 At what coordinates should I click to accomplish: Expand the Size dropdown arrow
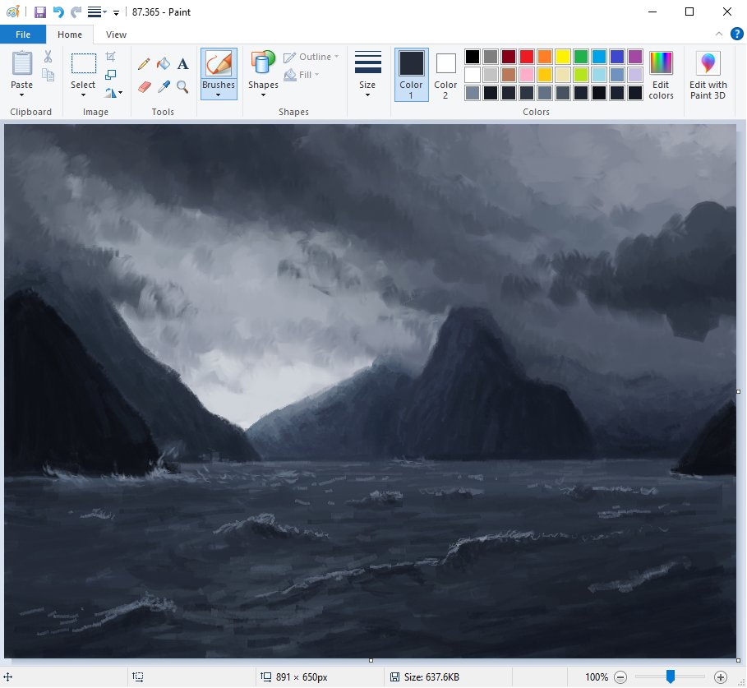click(367, 95)
